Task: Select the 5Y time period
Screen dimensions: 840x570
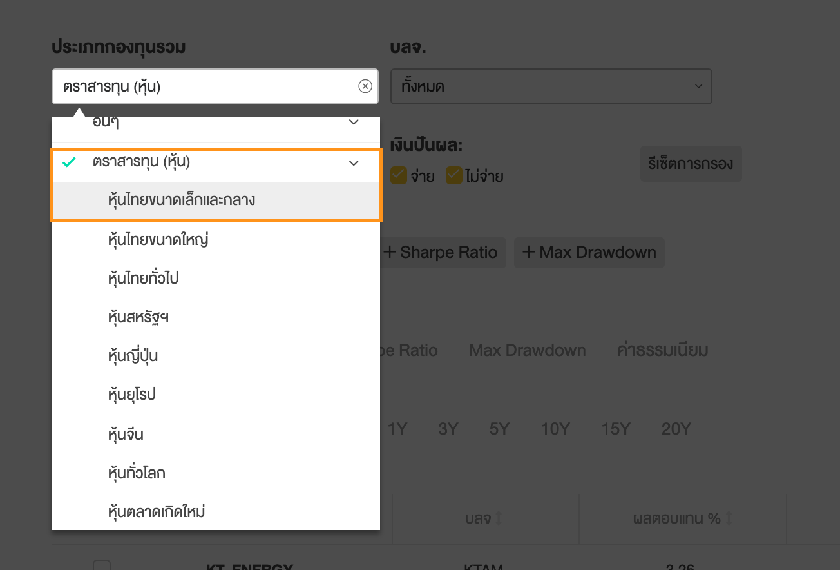Action: (499, 429)
